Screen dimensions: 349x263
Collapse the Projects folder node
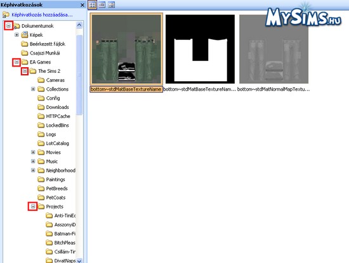[x=33, y=207]
